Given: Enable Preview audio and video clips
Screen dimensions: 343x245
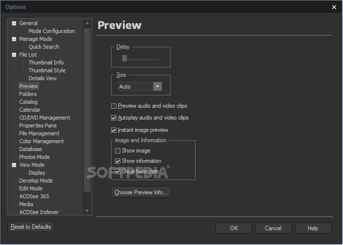Looking at the screenshot, I should [114, 106].
